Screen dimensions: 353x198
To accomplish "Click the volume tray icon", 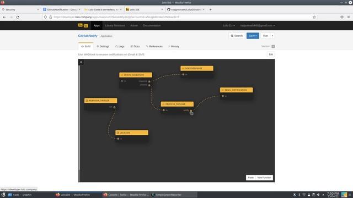I will (318, 195).
